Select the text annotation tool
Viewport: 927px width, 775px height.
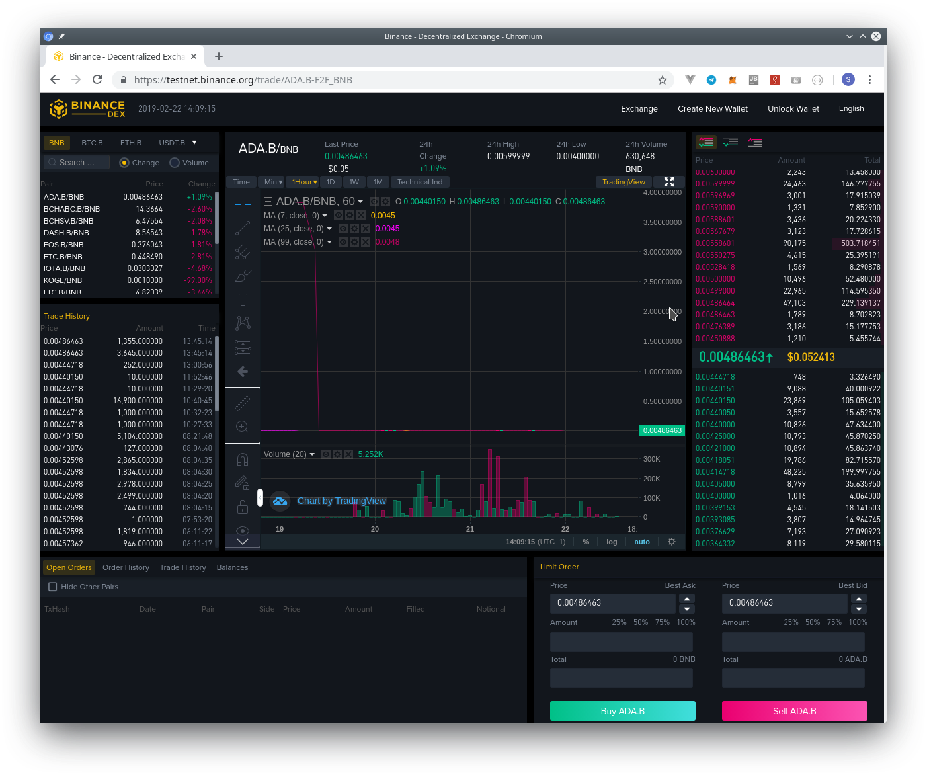tap(242, 299)
